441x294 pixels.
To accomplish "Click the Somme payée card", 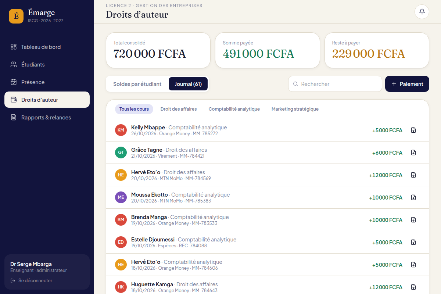I will (268, 50).
